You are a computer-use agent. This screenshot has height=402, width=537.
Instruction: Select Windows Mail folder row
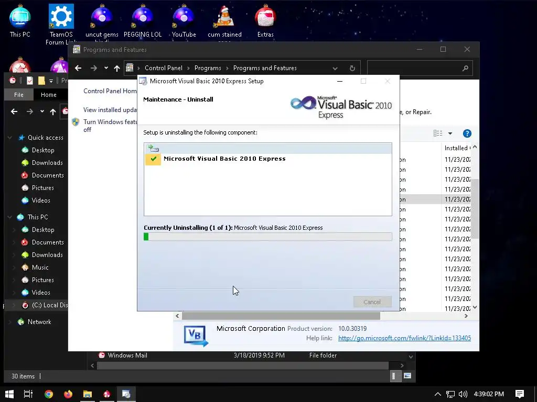(x=219, y=355)
